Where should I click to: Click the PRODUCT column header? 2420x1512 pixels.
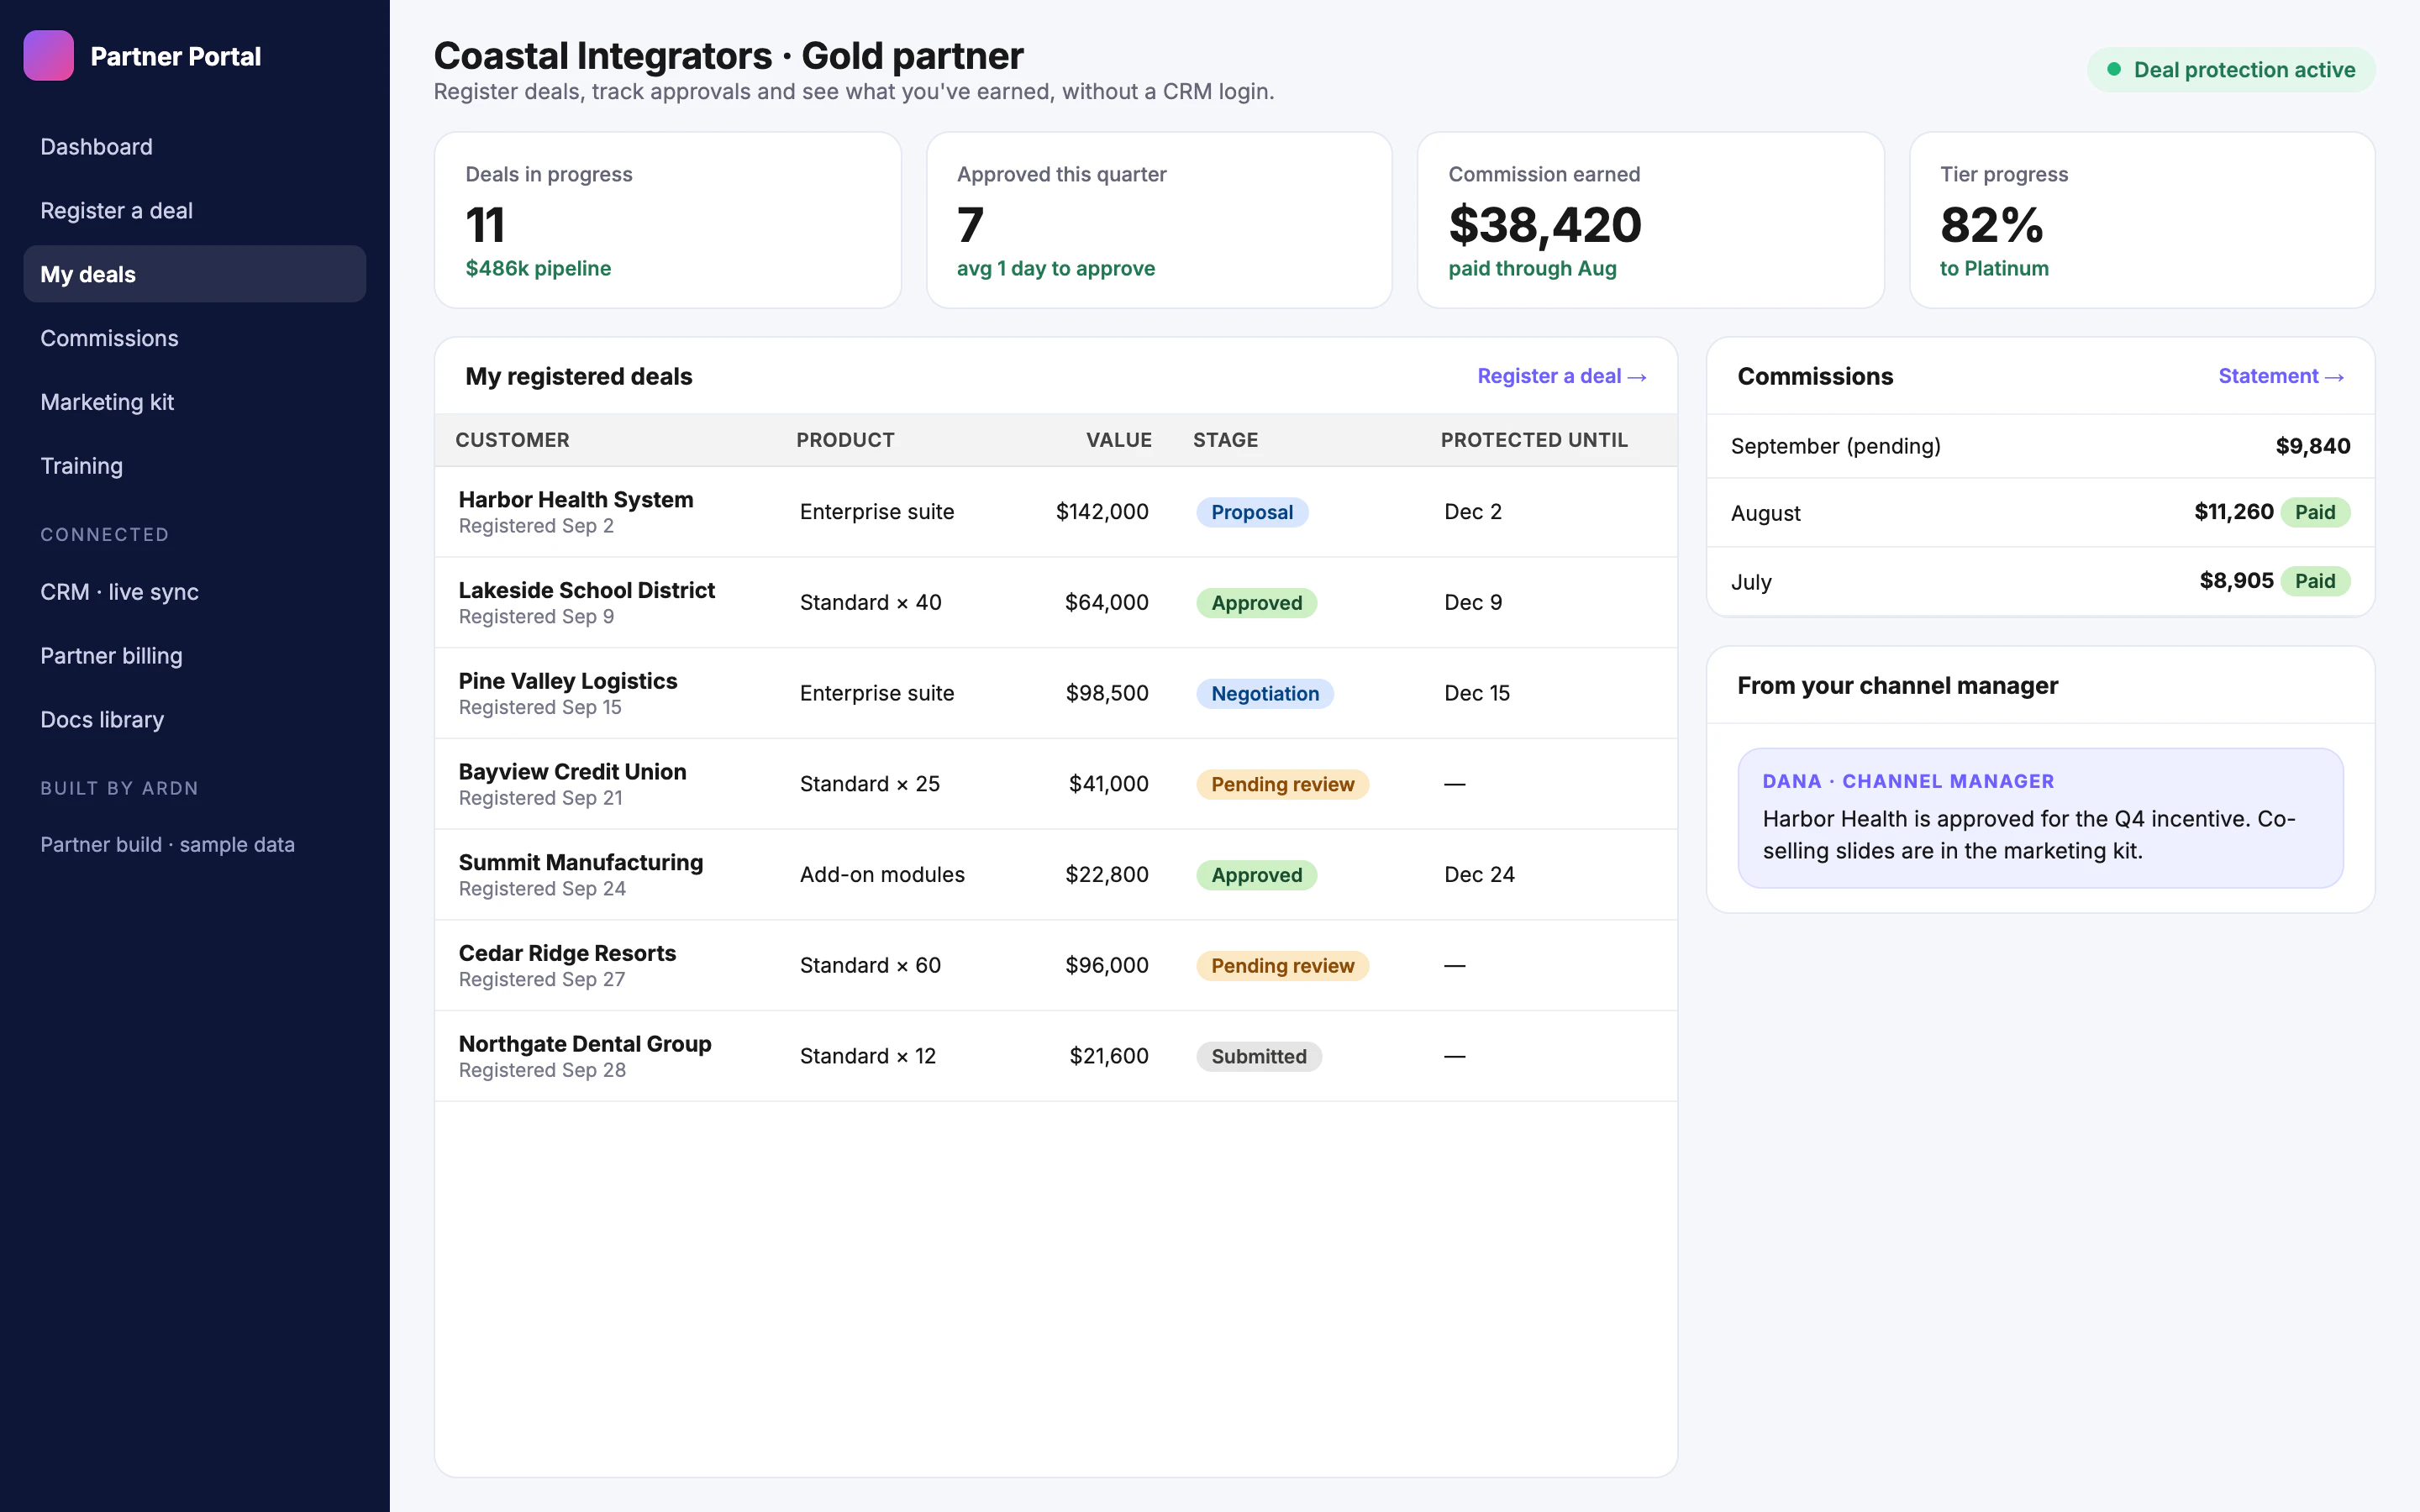(x=845, y=440)
